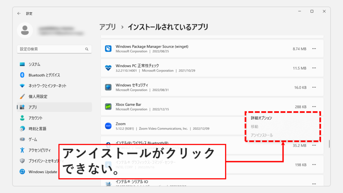Open more options for Xbox Game Bar

coord(314,107)
